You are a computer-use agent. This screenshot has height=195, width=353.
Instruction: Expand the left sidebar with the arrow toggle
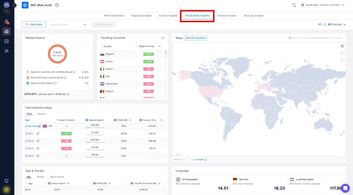click(x=14, y=5)
